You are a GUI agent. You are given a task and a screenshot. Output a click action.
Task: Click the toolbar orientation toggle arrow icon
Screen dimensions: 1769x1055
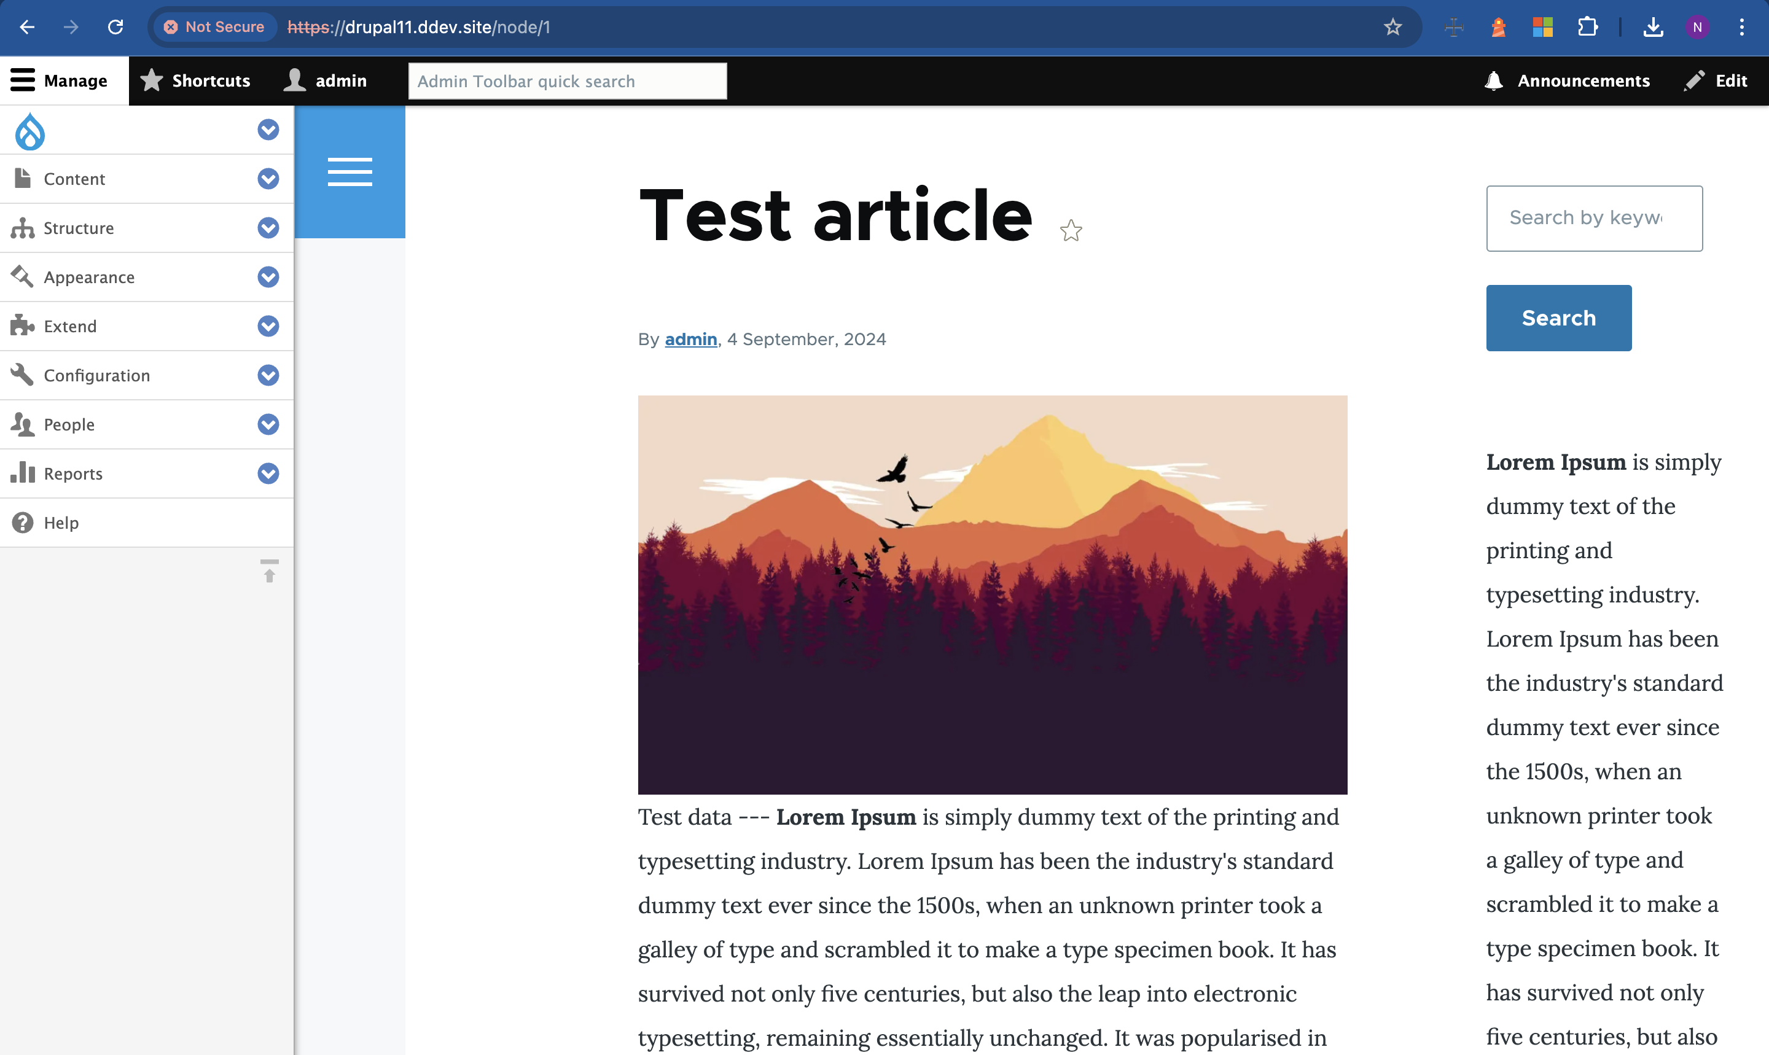tap(269, 571)
